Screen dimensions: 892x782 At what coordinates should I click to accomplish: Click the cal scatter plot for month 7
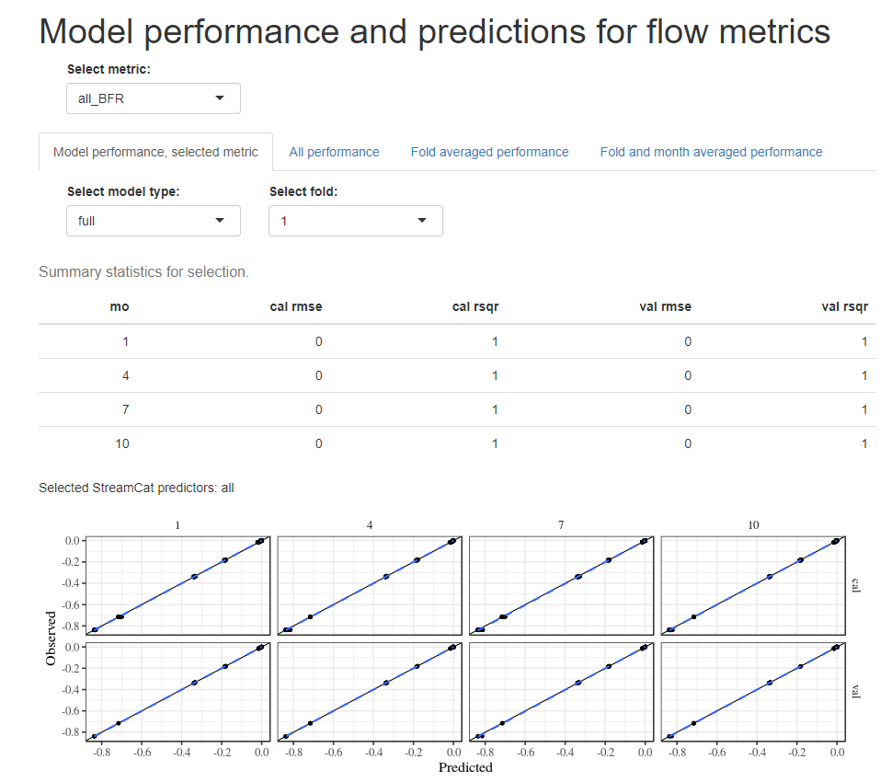pos(562,585)
